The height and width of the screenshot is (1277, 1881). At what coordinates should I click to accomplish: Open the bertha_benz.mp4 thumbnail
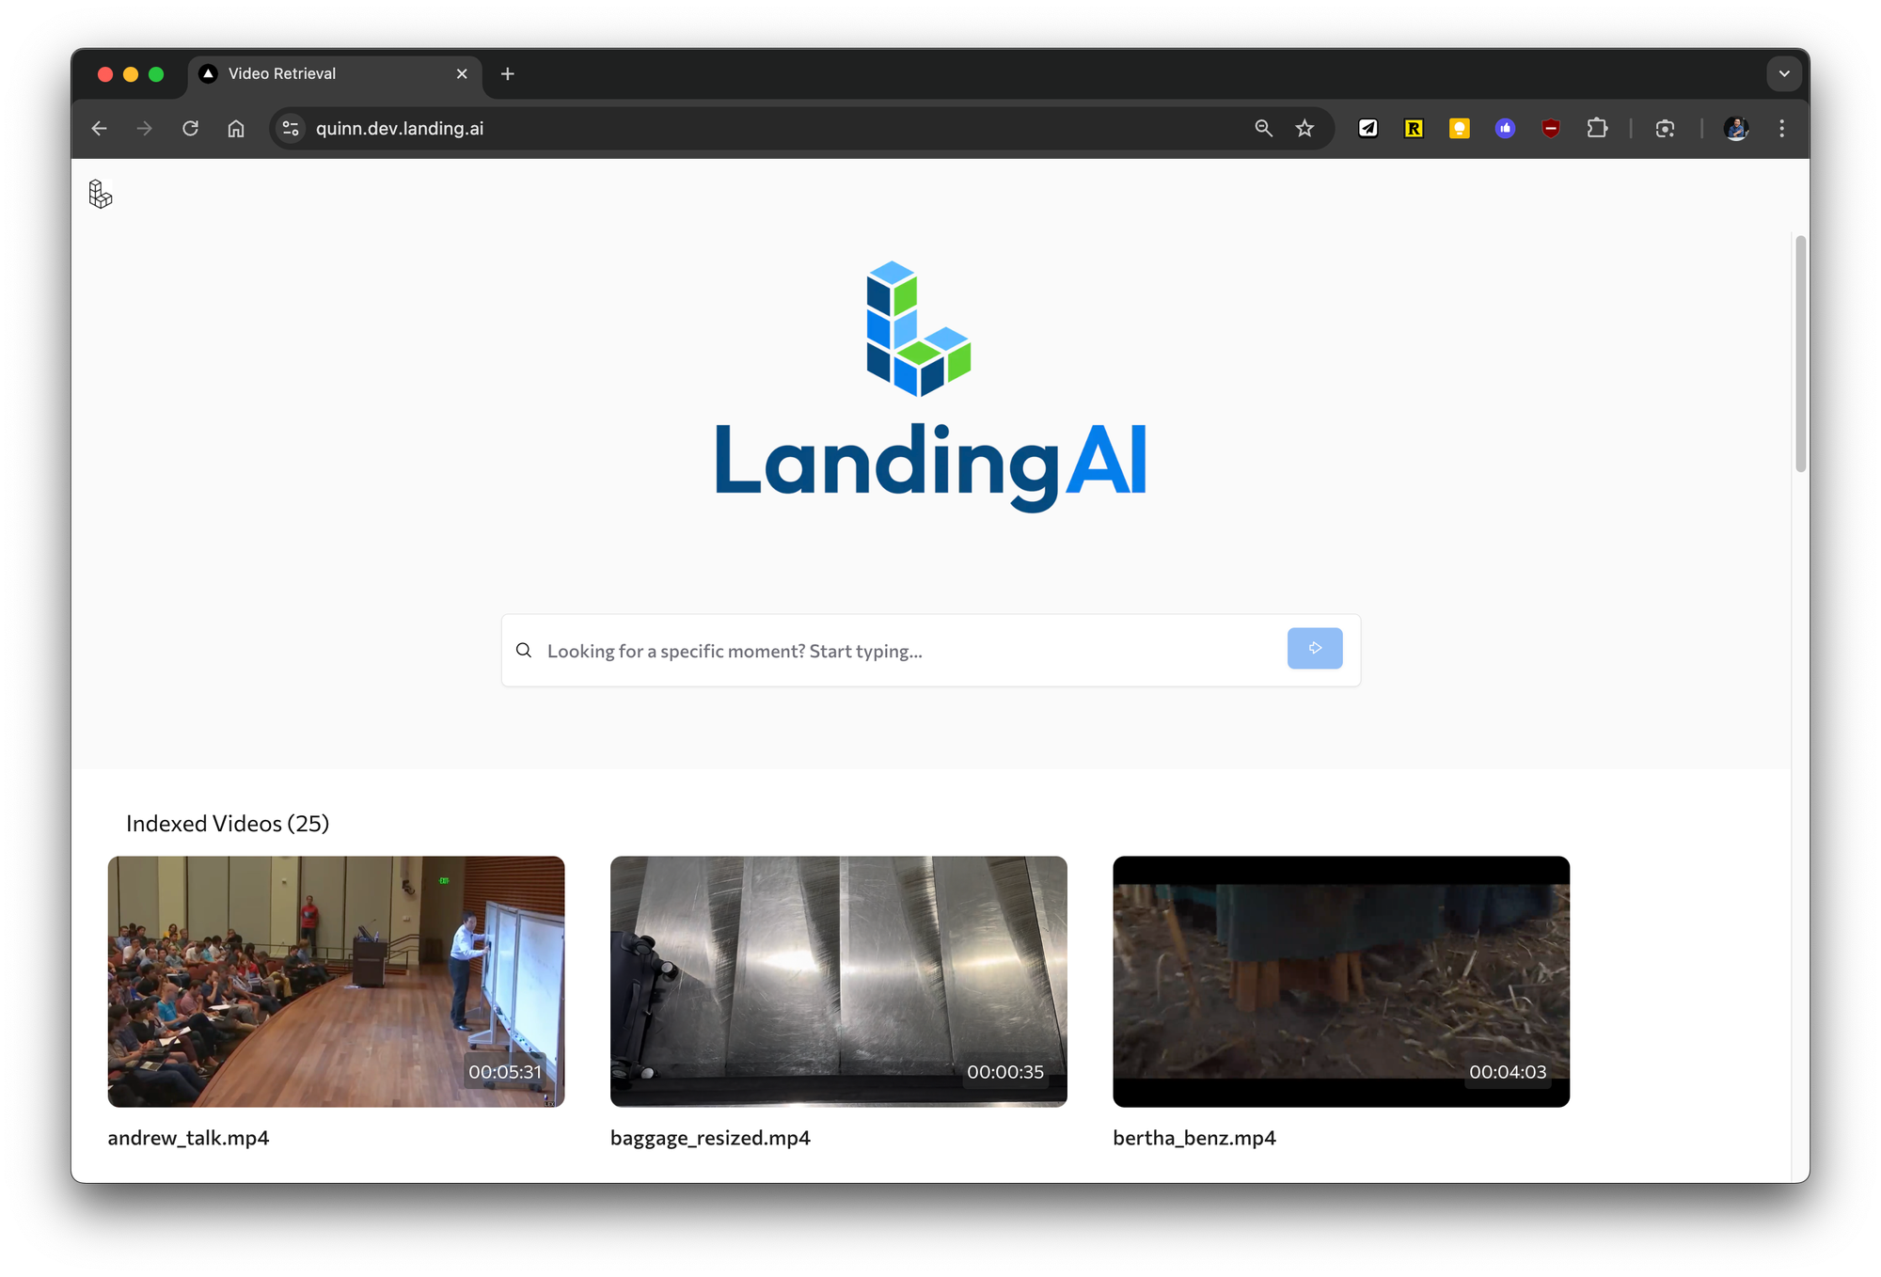coord(1341,982)
